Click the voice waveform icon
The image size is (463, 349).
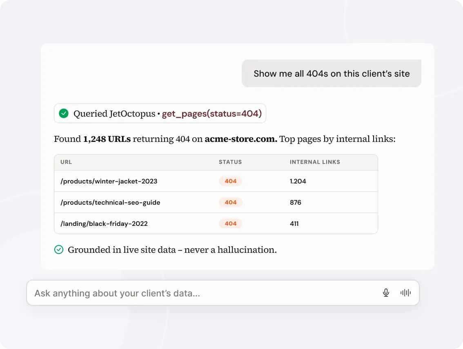point(406,293)
